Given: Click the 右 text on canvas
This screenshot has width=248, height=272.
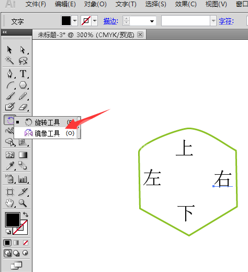Looking at the screenshot, I should pos(223,178).
